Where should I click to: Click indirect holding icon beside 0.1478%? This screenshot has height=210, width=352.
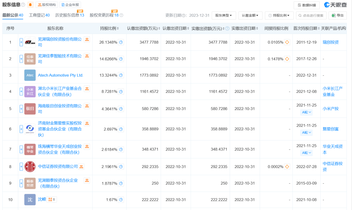(287, 59)
